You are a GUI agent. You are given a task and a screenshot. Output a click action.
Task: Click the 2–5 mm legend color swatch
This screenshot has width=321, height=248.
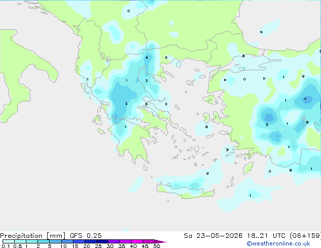[44, 241]
